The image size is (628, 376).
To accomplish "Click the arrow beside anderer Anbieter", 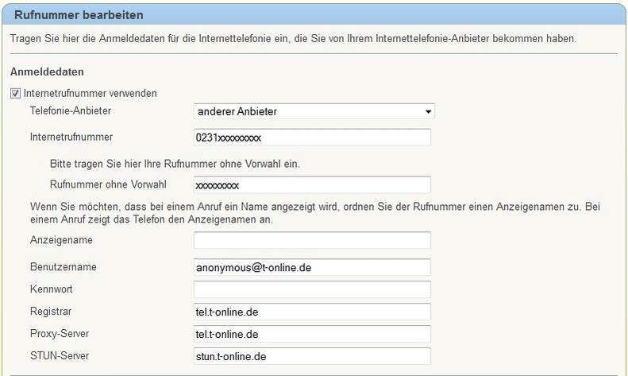I will pos(428,111).
